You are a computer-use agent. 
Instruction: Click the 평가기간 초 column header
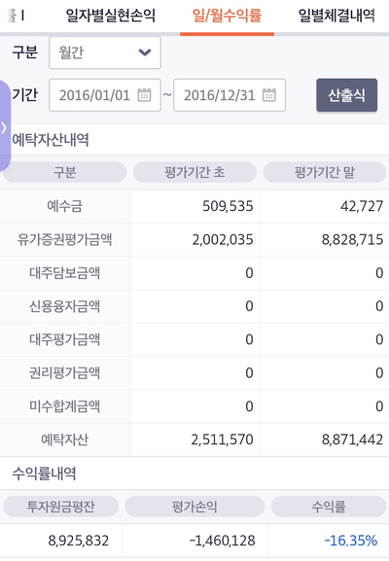[x=194, y=172]
